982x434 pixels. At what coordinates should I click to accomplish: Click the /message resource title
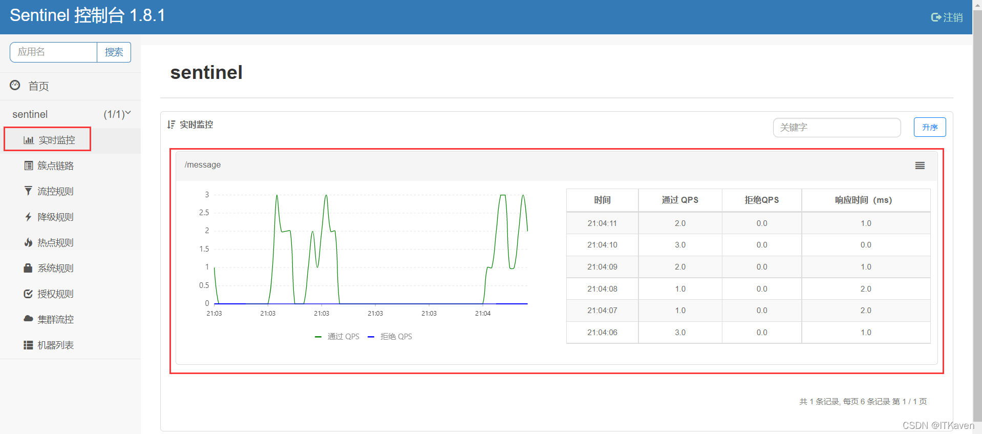203,164
